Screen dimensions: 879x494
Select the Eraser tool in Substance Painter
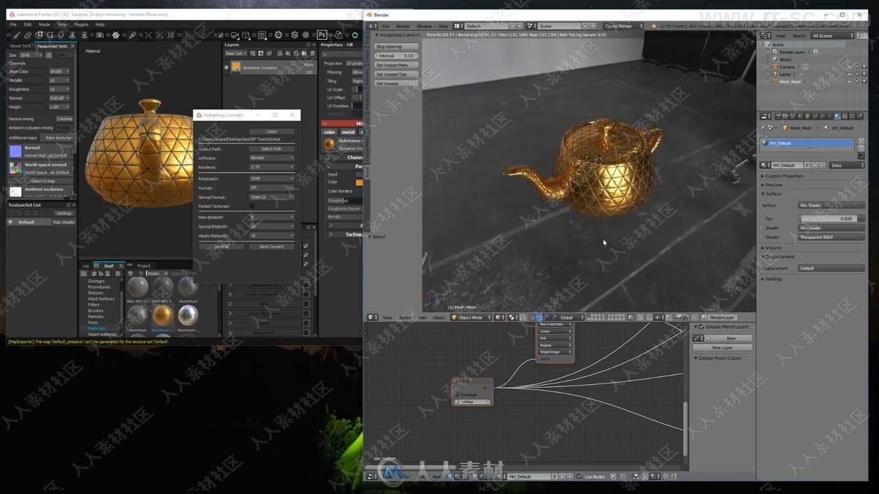(x=27, y=35)
